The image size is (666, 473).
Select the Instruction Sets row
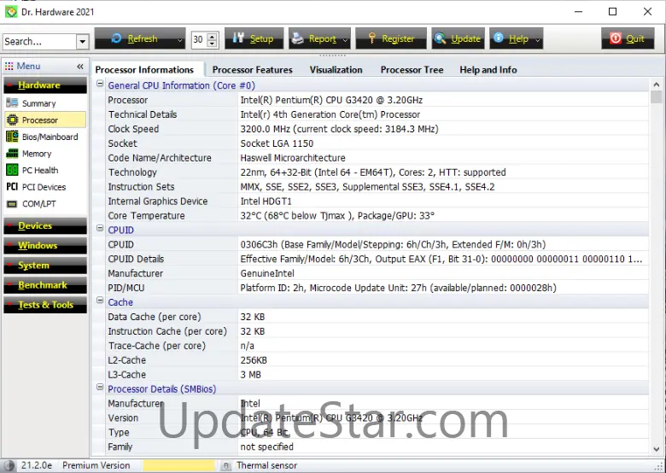(377, 187)
